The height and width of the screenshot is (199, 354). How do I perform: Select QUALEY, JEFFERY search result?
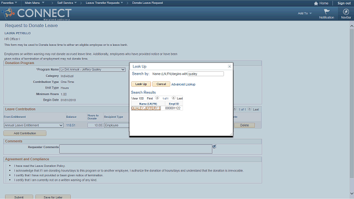146,108
